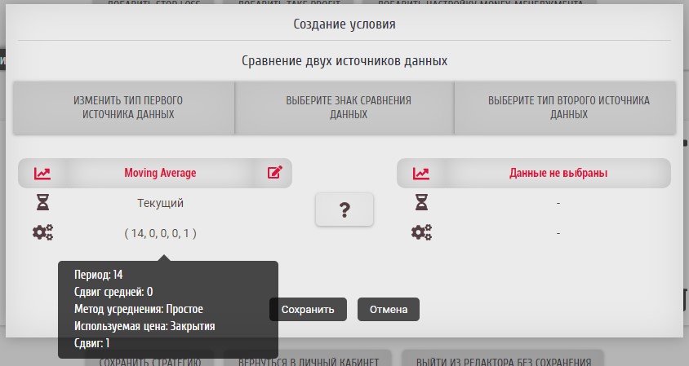Click the gears icon in the second source panel
The height and width of the screenshot is (366, 689).
coord(421,232)
